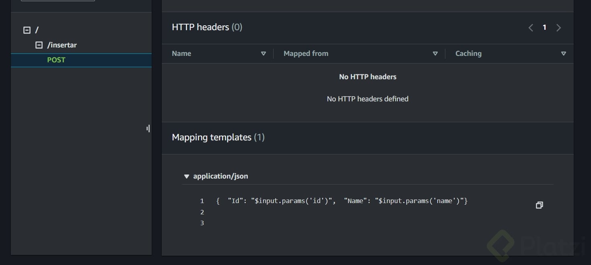
Task: Go to next HTTP headers page
Action: (x=558, y=28)
